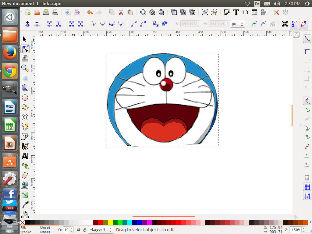Screen dimensions: 312x234
Task: Select the Gradient tool
Action: coord(25,195)
